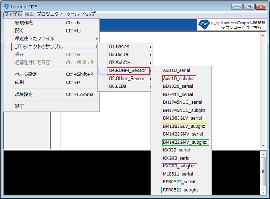Open the KXG03_subghz sample
This screenshot has width=270, height=199.
(x=181, y=166)
